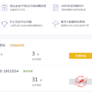
Task: Click the 实缴资本1亿元 subtitle
Action: click(x=18, y=10)
